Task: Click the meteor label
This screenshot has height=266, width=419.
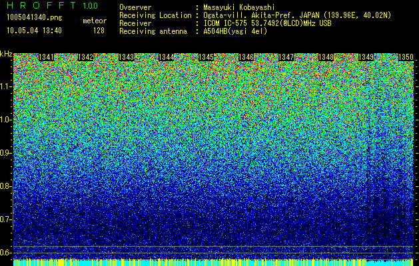Action: (x=95, y=21)
